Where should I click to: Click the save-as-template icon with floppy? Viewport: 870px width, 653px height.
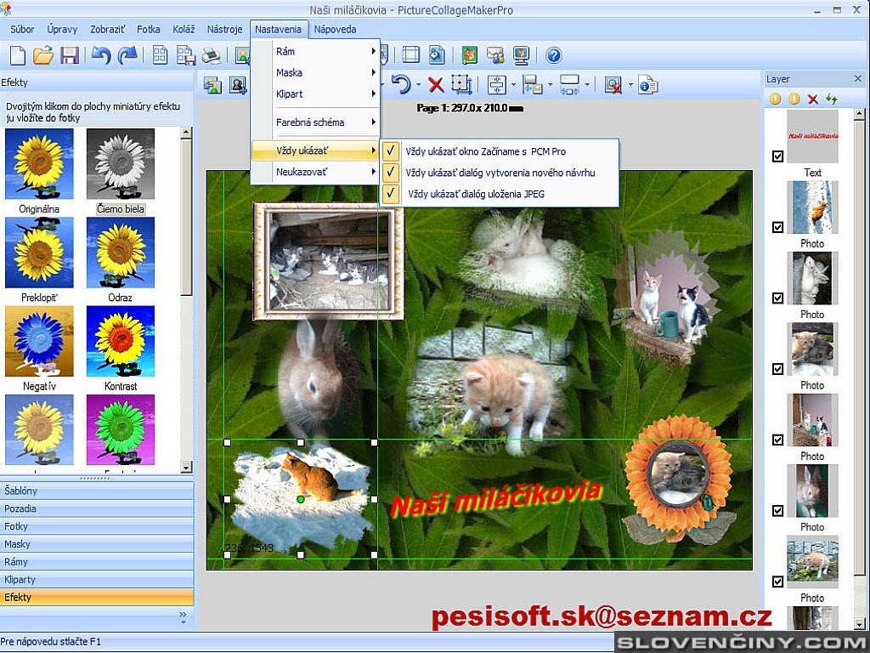185,55
